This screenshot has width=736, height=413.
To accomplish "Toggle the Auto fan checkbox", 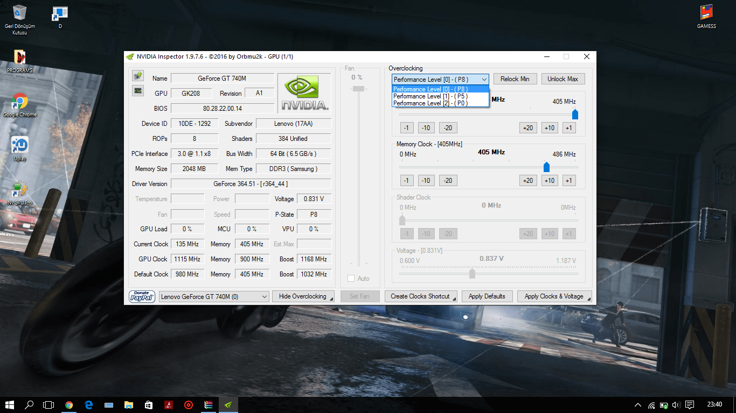I will [351, 279].
